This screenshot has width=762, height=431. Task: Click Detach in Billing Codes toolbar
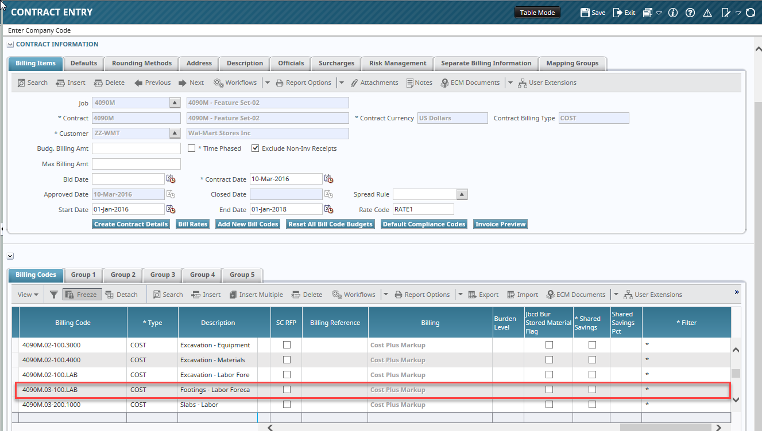121,295
